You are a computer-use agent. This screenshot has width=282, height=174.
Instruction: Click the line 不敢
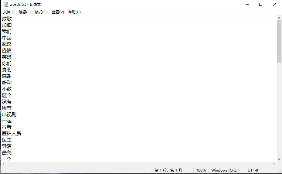[7, 89]
